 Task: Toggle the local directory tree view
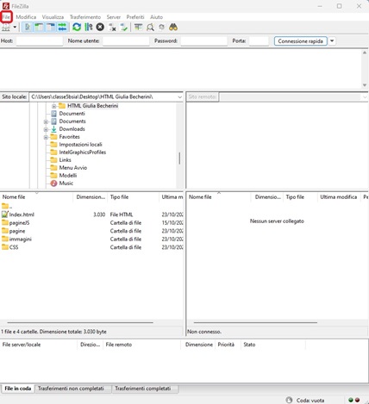[x=39, y=28]
